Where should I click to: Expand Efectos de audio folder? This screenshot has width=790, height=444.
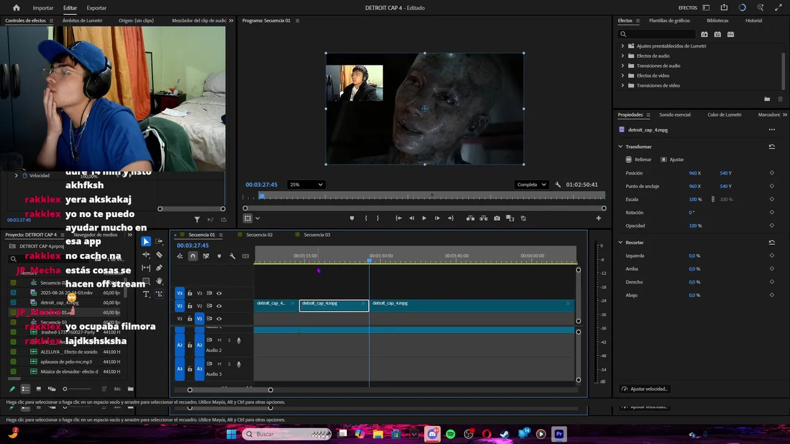tap(622, 56)
